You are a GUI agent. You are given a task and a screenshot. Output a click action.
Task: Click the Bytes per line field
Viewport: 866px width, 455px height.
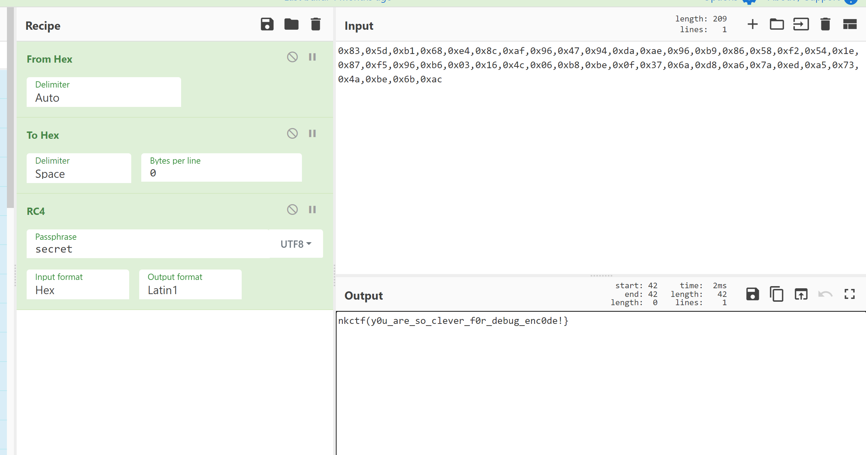tap(221, 167)
